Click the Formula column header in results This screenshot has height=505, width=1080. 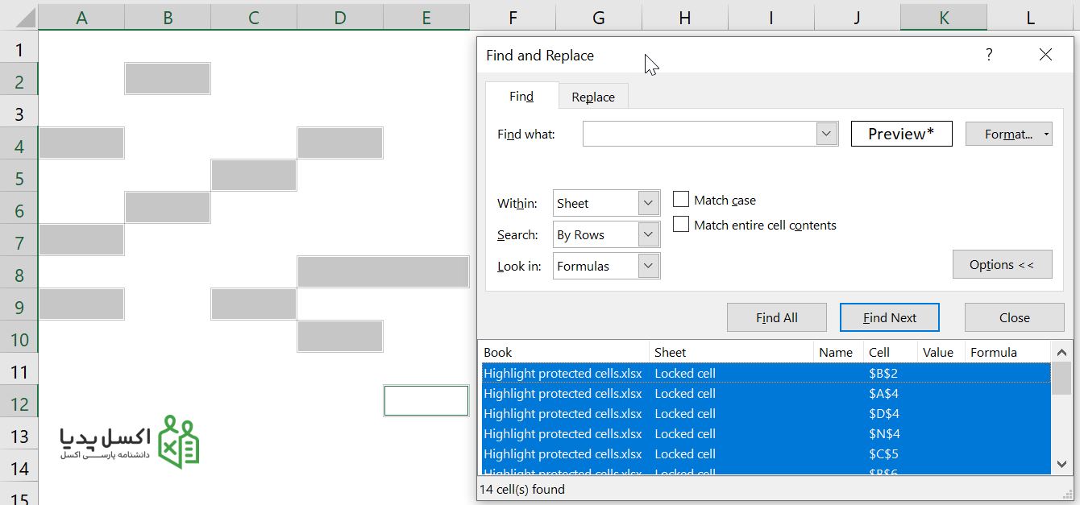(x=1007, y=352)
